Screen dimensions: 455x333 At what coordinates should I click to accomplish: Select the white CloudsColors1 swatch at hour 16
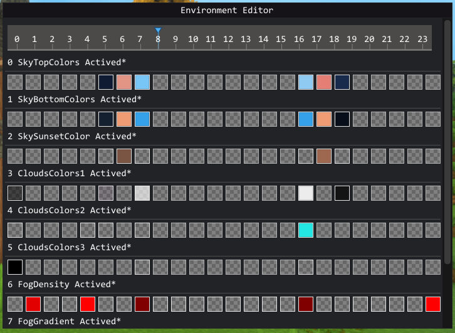coord(306,193)
